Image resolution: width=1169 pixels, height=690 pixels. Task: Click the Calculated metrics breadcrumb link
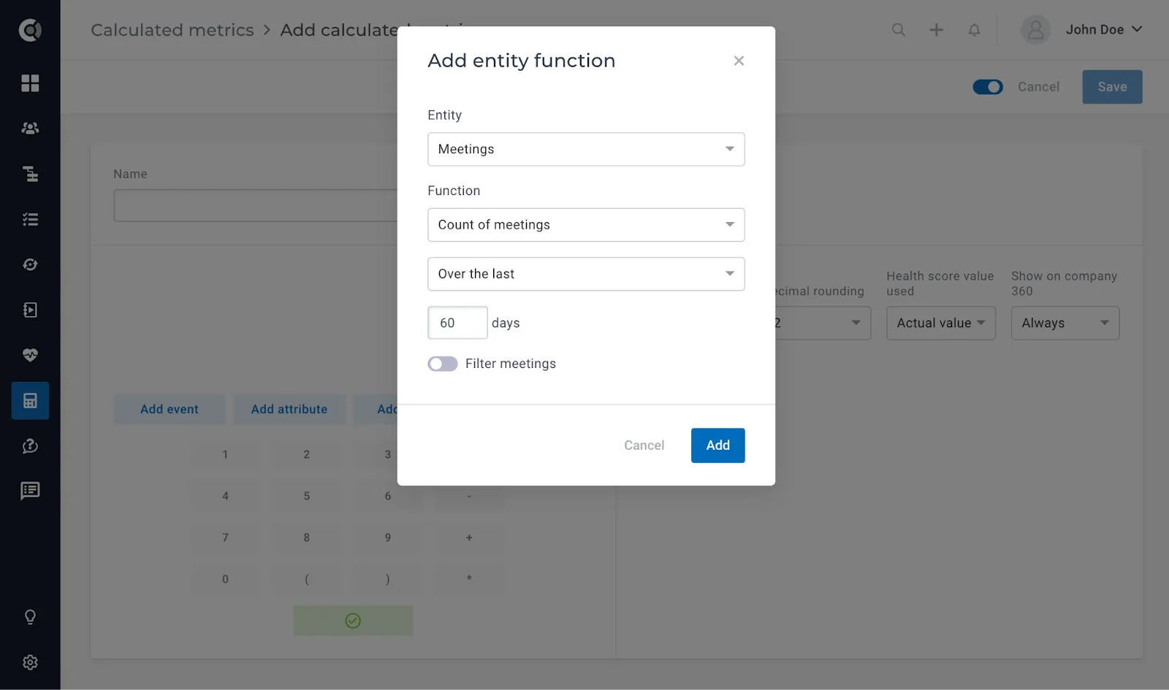pyautogui.click(x=172, y=30)
